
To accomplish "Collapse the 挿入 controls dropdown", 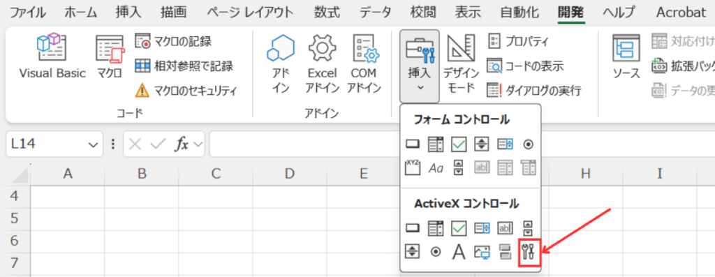I will click(x=420, y=66).
